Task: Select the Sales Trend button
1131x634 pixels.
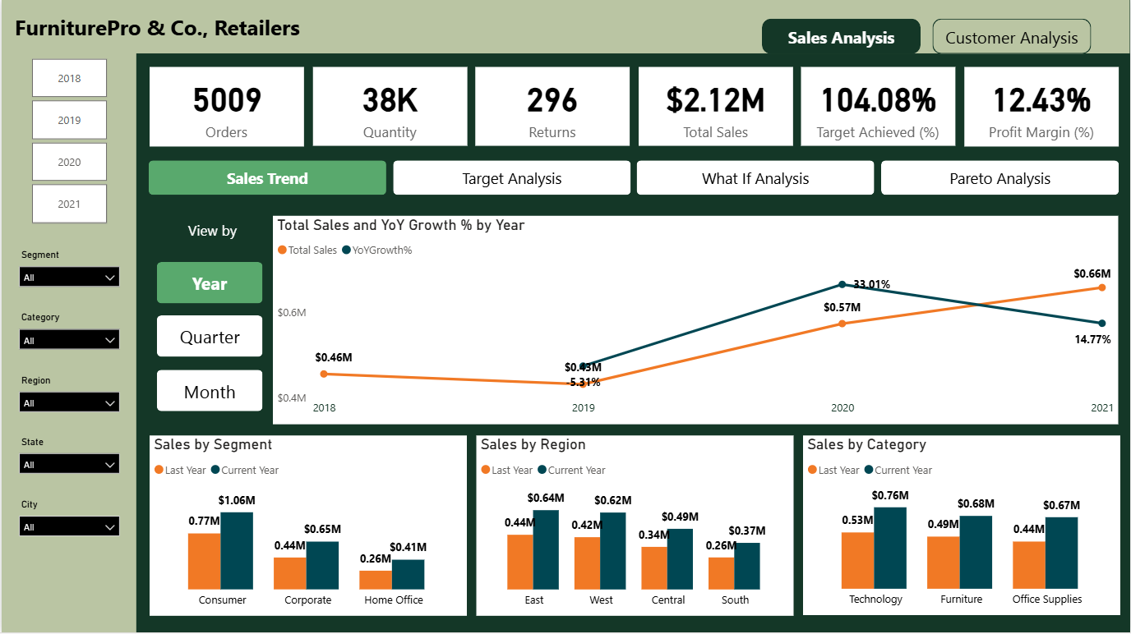Action: click(266, 177)
